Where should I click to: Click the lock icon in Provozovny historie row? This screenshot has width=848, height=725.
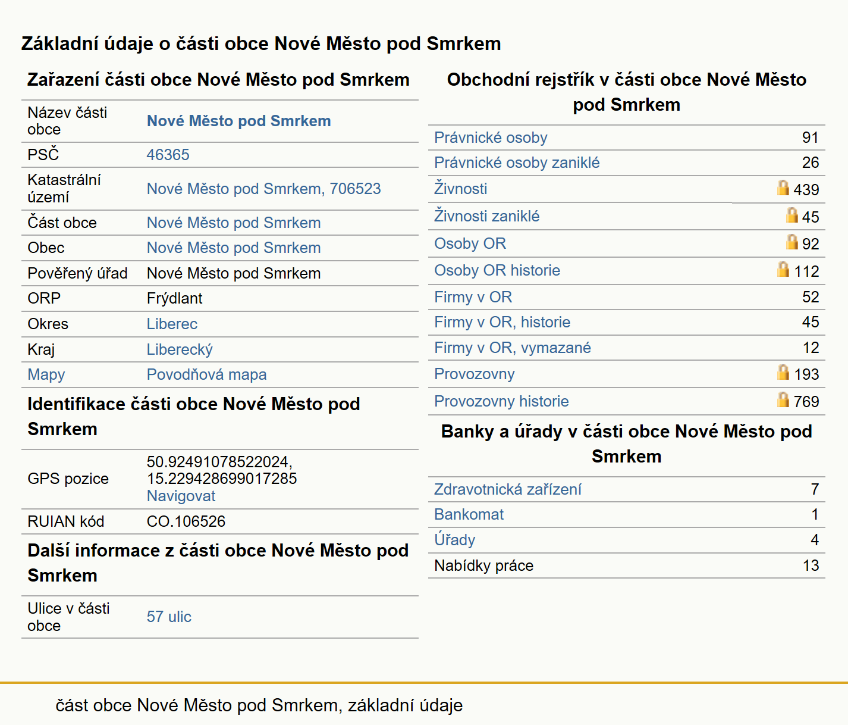tap(783, 399)
